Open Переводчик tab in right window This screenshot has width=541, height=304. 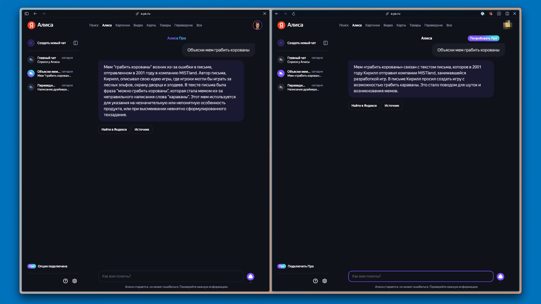[x=433, y=25]
